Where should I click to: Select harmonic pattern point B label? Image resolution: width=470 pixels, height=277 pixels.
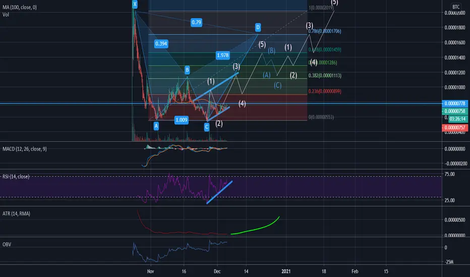(187, 71)
